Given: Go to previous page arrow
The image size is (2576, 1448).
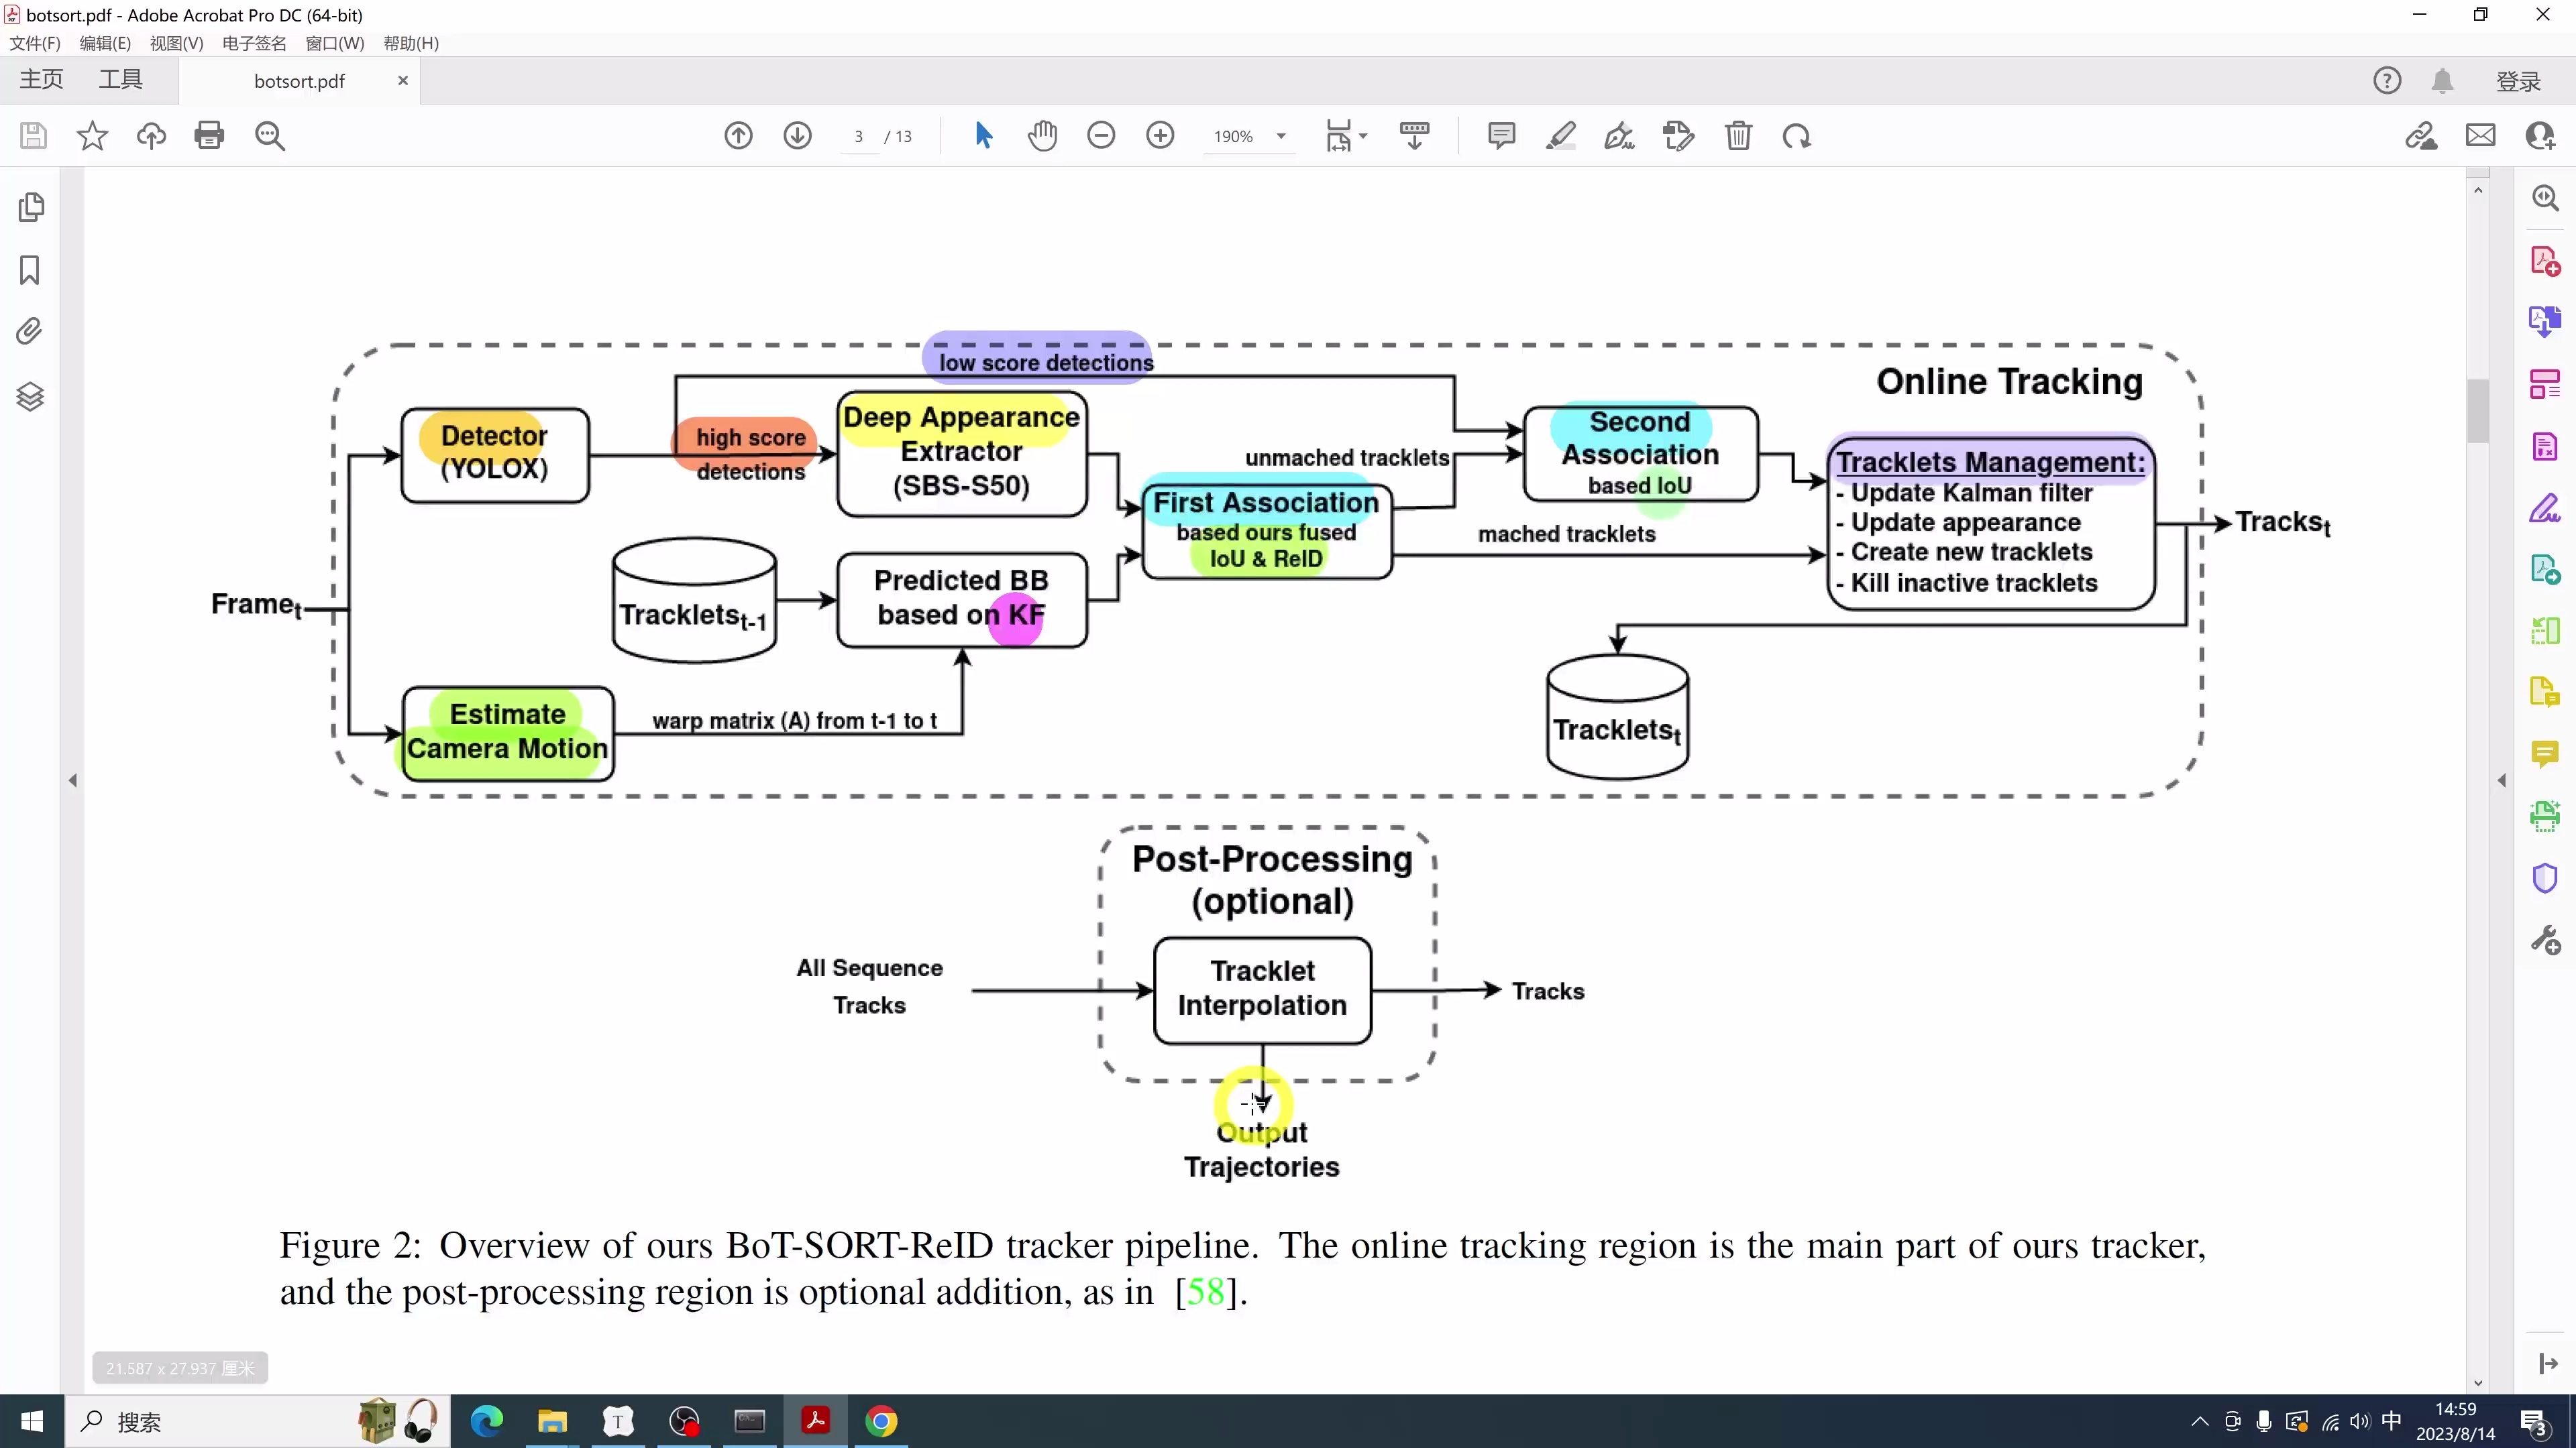Looking at the screenshot, I should [x=738, y=136].
